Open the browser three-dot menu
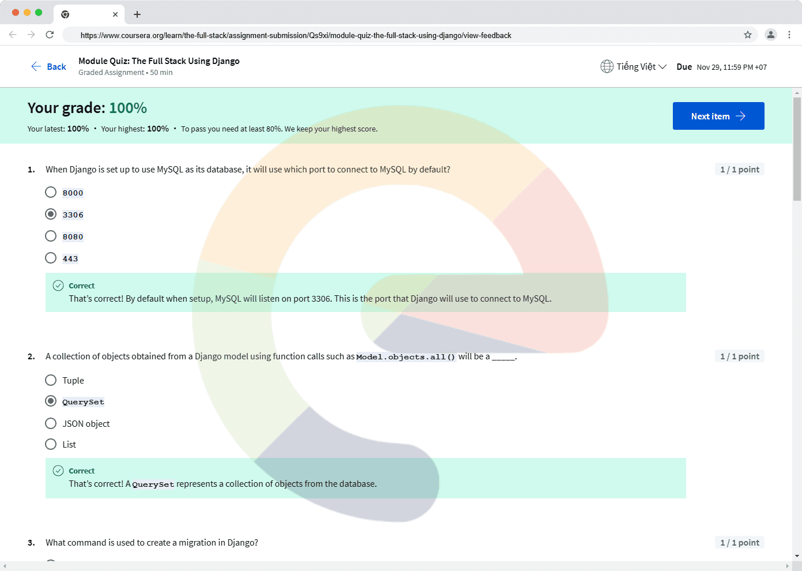Image resolution: width=802 pixels, height=571 pixels. (x=789, y=35)
